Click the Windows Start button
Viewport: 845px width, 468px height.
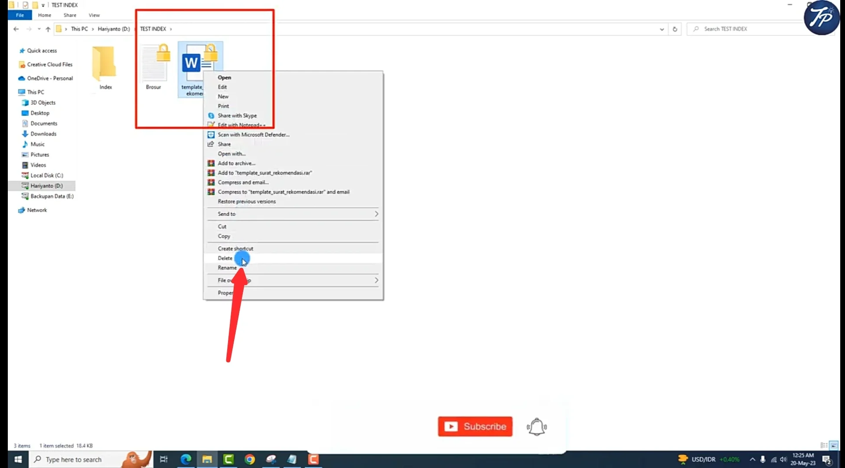(18, 459)
